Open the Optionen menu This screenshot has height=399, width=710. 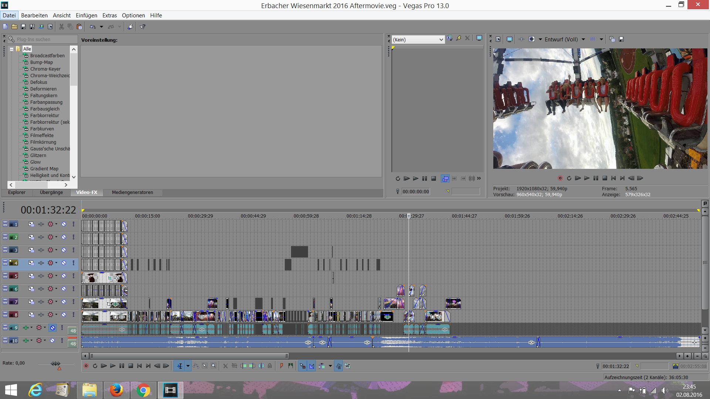click(133, 16)
